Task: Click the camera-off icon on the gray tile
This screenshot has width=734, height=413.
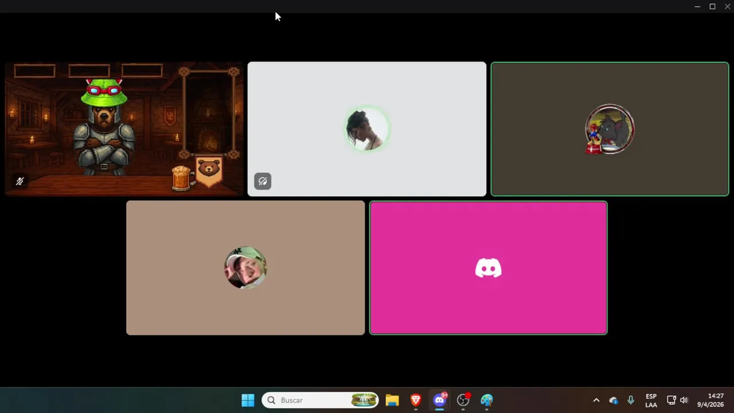Action: click(x=263, y=181)
